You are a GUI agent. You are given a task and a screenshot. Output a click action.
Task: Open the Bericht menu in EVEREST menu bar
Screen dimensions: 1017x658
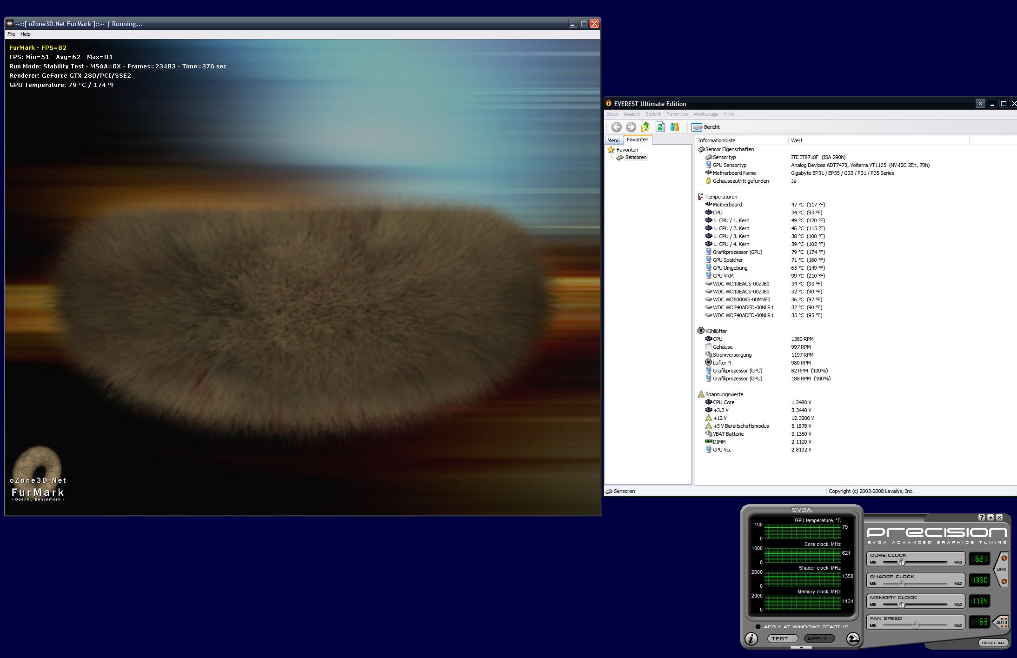653,114
